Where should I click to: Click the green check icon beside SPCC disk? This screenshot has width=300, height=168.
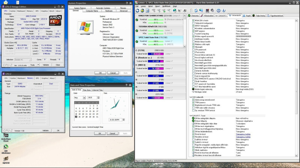(x=137, y=41)
